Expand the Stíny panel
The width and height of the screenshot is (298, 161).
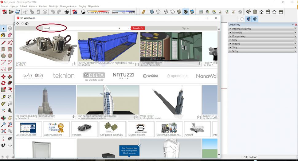pyautogui.click(x=262, y=47)
